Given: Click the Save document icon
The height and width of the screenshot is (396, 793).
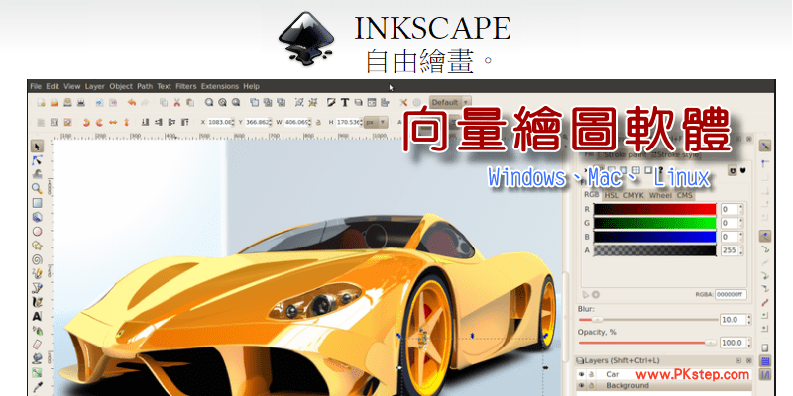Looking at the screenshot, I should click(67, 103).
